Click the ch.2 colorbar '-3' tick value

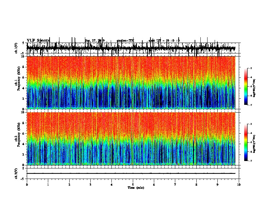[251, 124]
